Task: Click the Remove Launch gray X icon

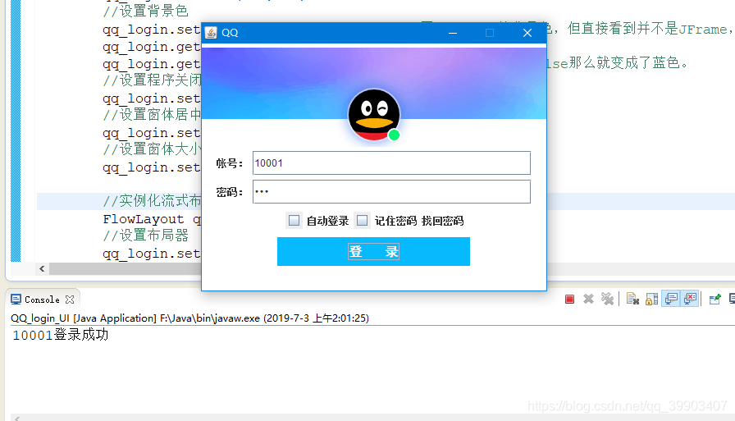Action: [588, 299]
